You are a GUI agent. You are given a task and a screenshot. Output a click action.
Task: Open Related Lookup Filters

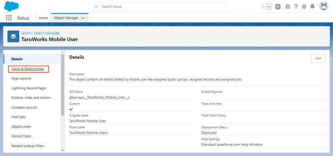[x=28, y=146]
